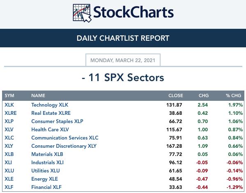Open Industrials XLI chart link
The image size is (246, 193).
[x=48, y=163]
